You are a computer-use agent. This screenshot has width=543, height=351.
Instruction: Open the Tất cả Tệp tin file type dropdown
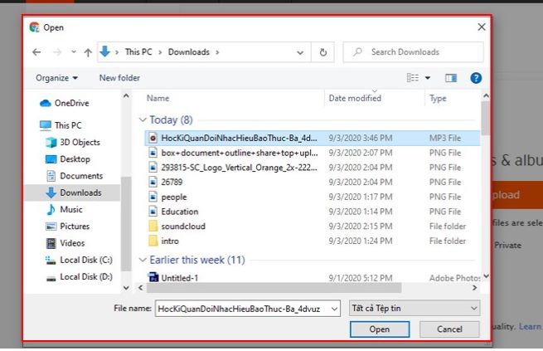pyautogui.click(x=415, y=308)
